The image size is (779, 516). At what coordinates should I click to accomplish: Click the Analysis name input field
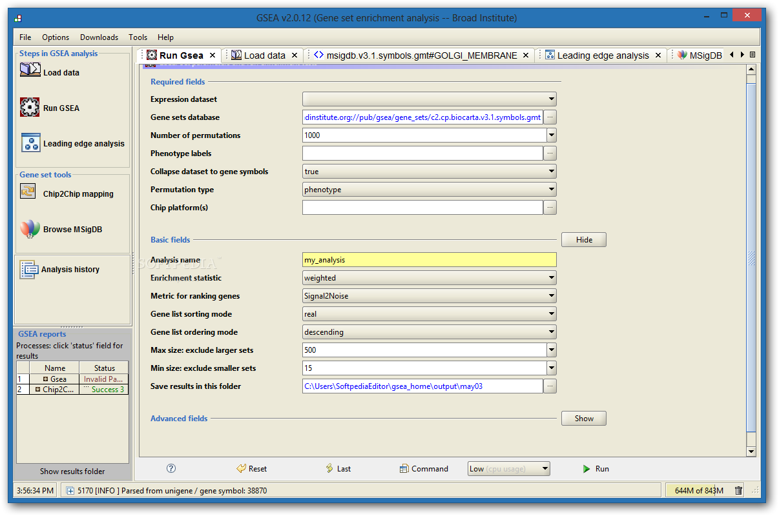pos(430,260)
